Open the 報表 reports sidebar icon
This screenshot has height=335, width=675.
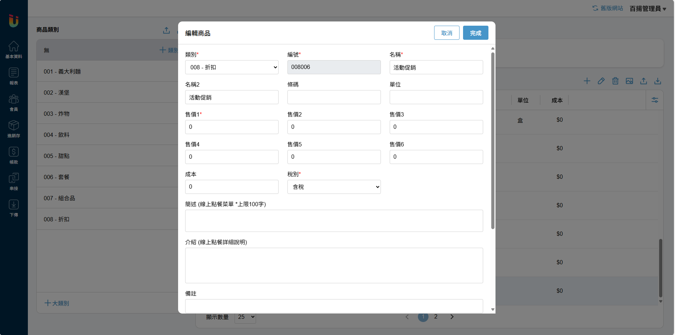[x=14, y=76]
